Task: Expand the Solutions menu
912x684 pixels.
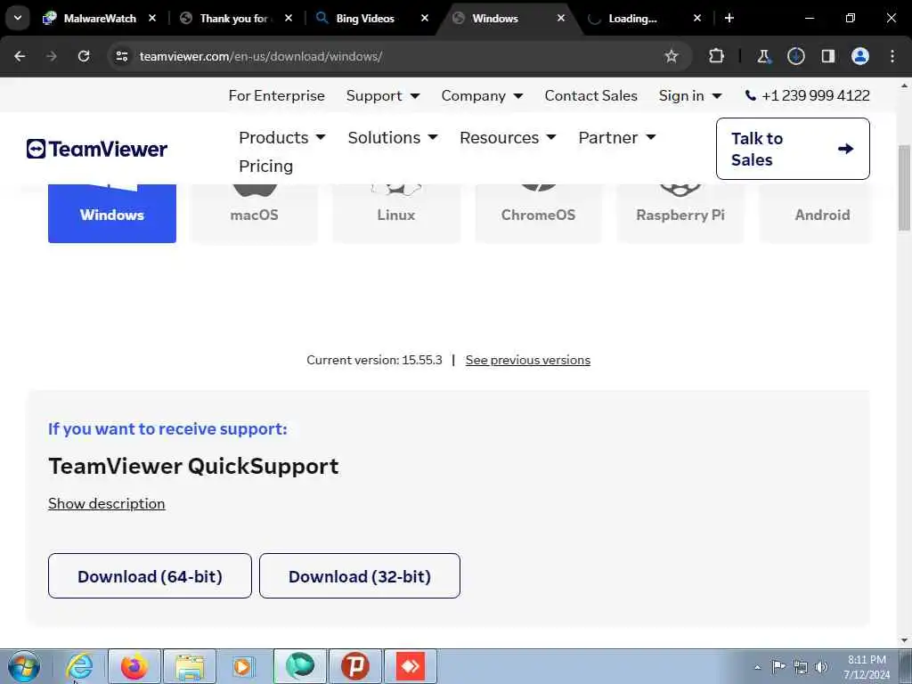Action: click(393, 138)
